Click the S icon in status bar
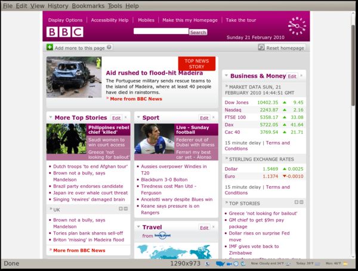The height and width of the screenshot is (271, 358). pyautogui.click(x=207, y=264)
